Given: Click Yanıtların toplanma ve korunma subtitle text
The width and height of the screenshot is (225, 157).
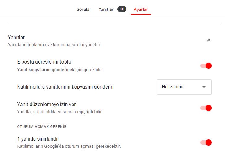Looking at the screenshot, I should coord(53,45).
